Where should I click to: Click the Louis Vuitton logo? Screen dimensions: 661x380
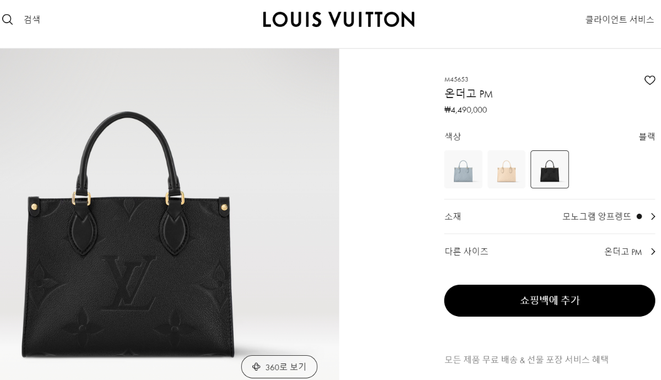click(339, 20)
